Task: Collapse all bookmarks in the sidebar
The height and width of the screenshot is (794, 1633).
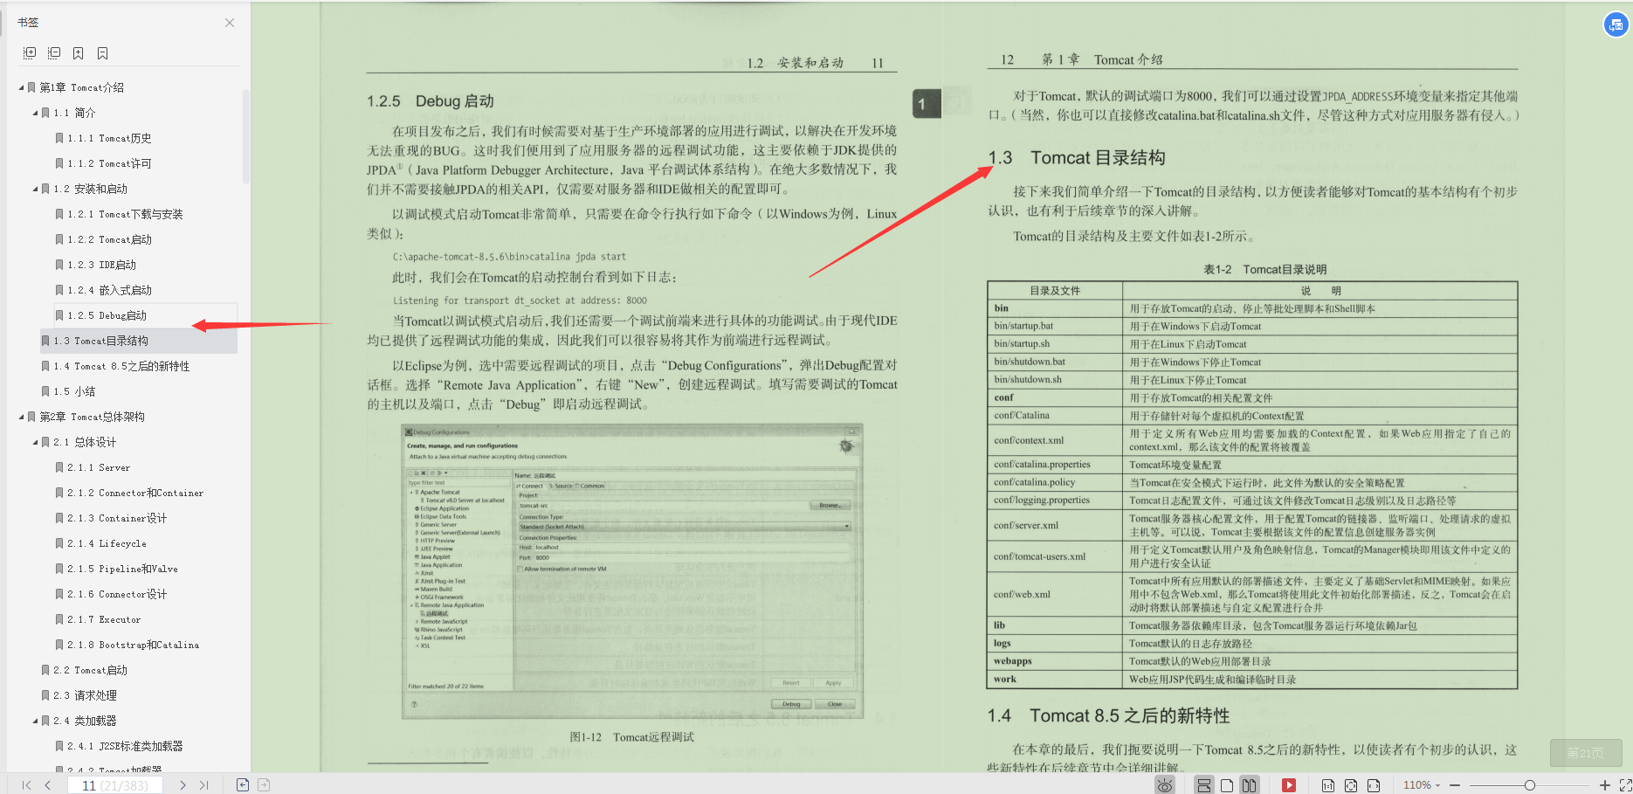Action: [53, 52]
